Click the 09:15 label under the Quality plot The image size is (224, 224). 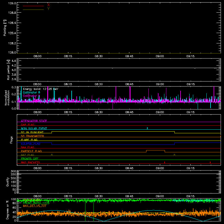[190, 196]
